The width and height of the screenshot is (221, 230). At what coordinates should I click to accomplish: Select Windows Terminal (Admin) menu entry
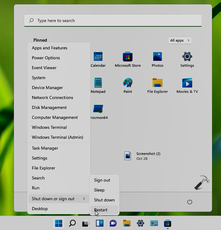(x=57, y=137)
